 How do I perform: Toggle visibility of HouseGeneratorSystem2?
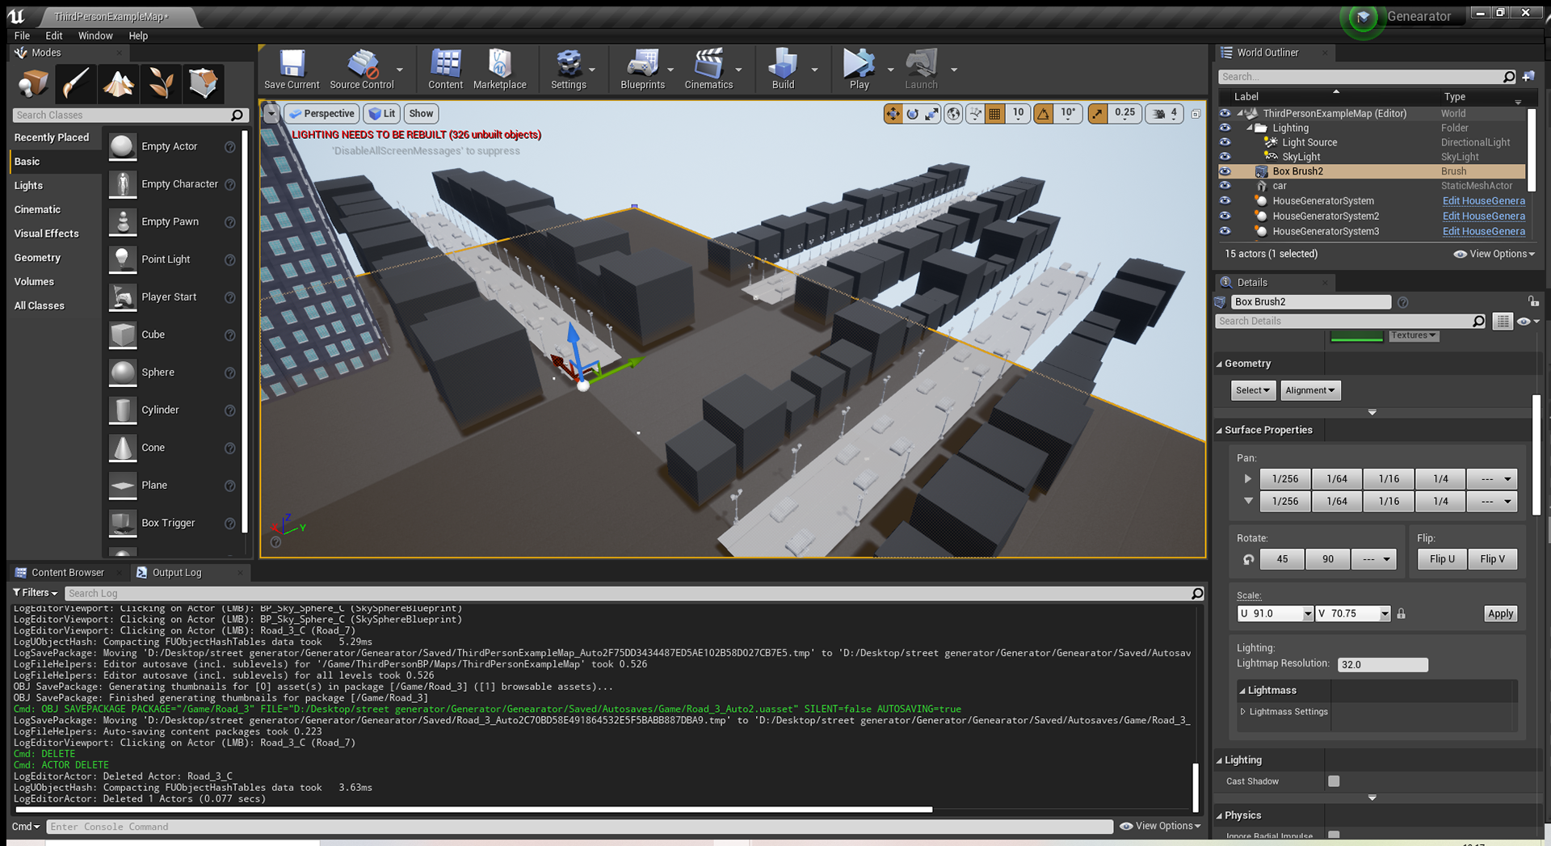tap(1225, 216)
